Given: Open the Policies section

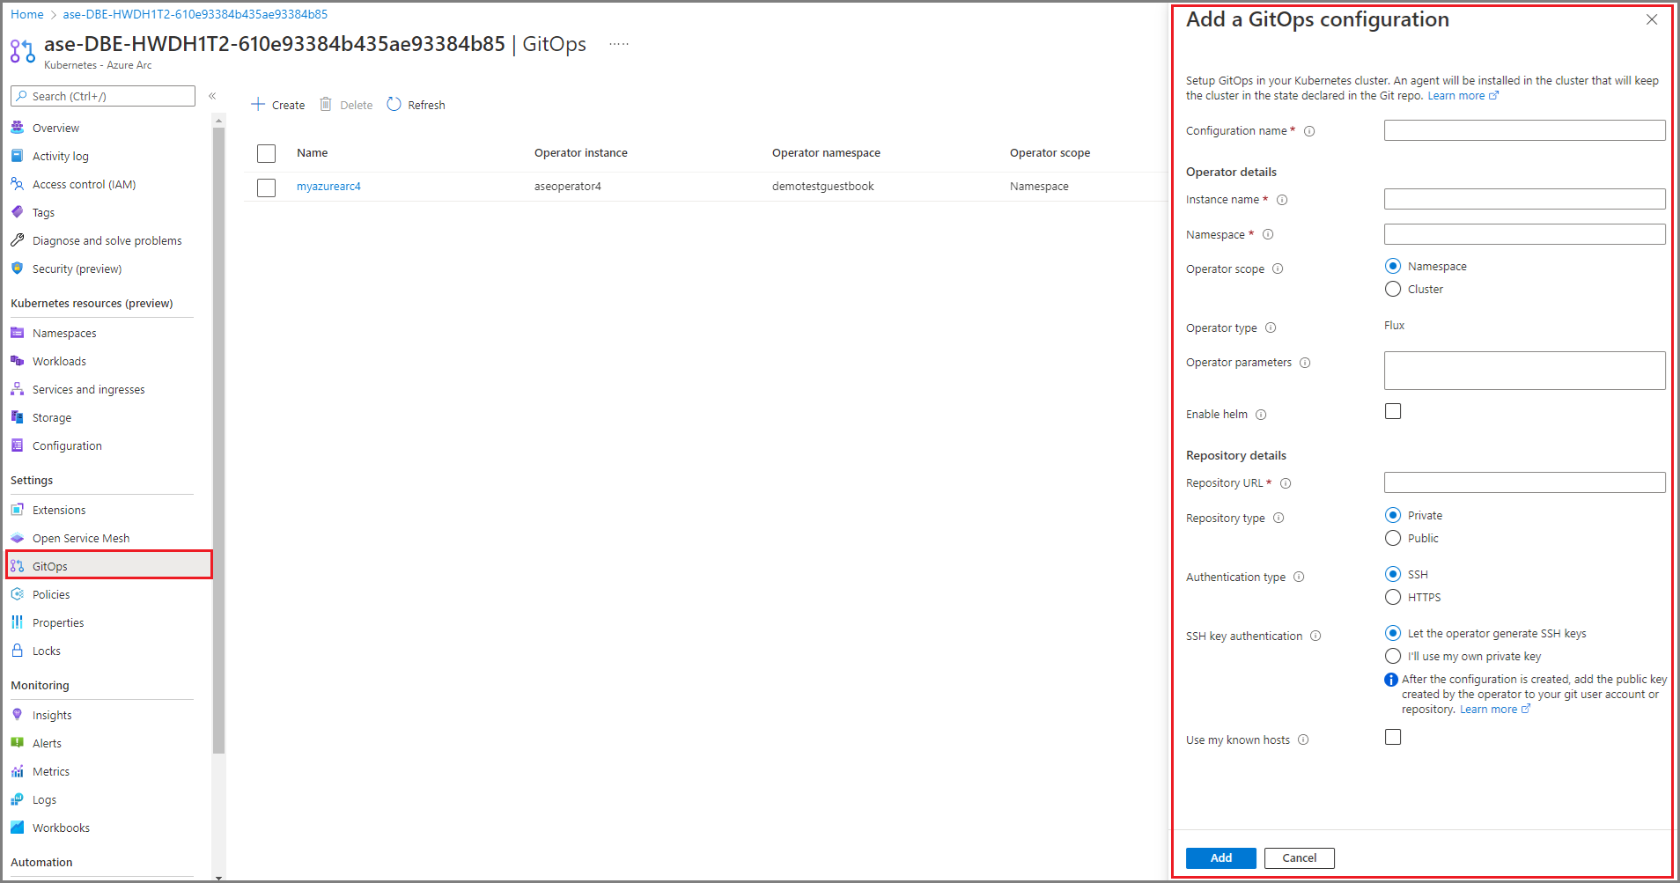Looking at the screenshot, I should pos(50,594).
